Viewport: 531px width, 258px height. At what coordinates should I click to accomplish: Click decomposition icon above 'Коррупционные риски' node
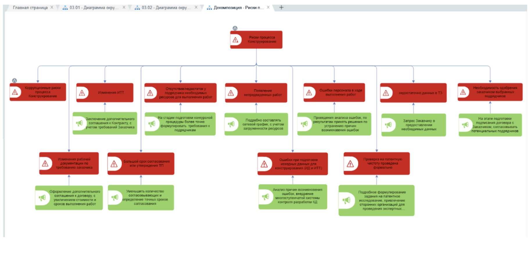click(x=15, y=81)
